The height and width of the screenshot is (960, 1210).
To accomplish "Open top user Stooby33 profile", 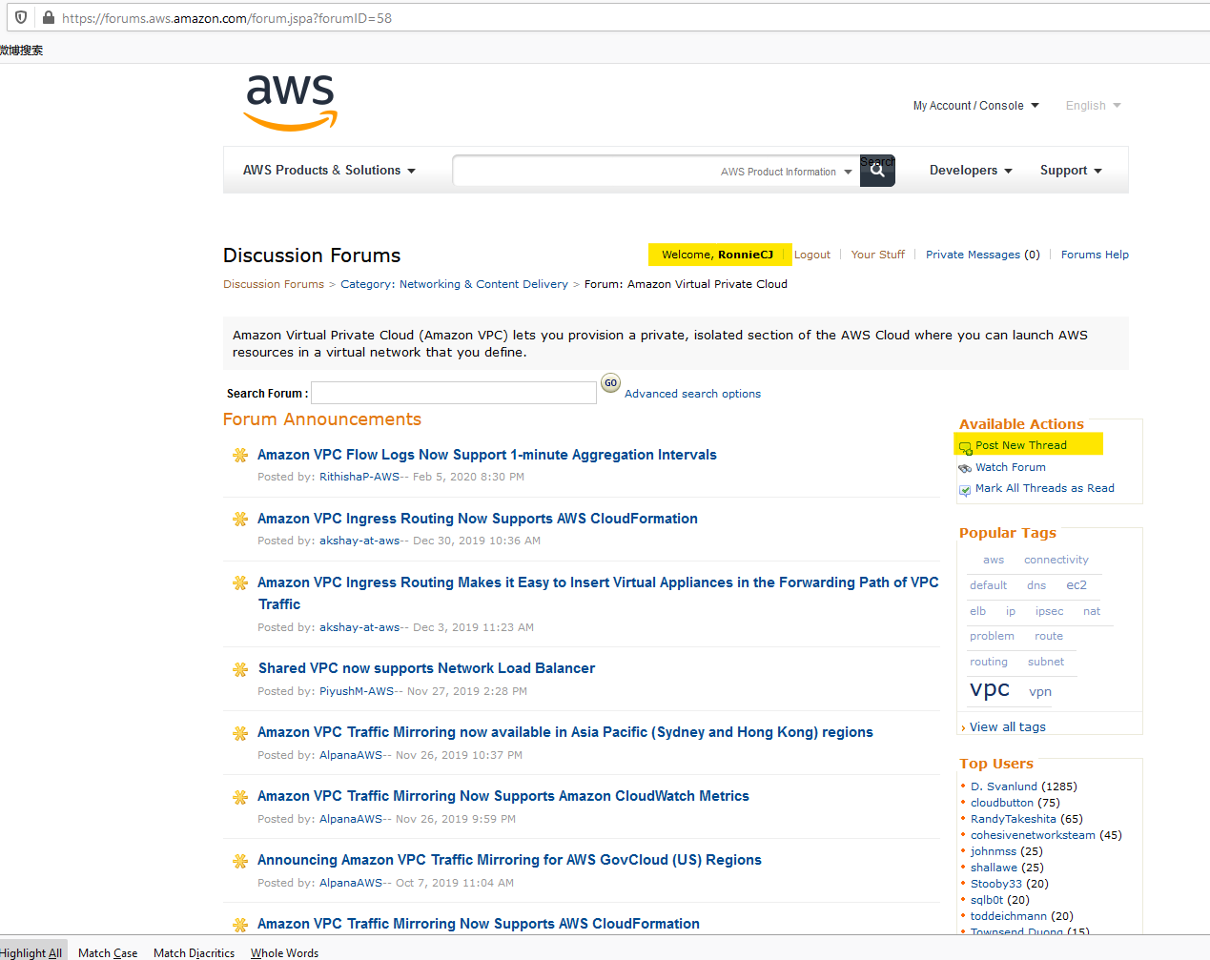I will (x=996, y=884).
